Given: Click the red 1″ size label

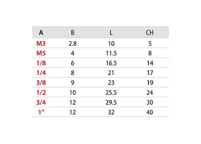Looking at the screenshot, I should [x=41, y=112].
